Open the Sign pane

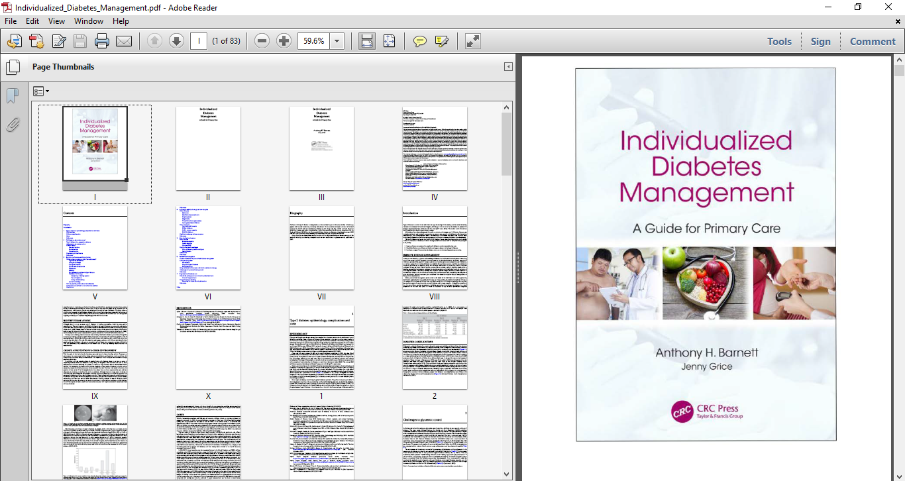(x=820, y=41)
